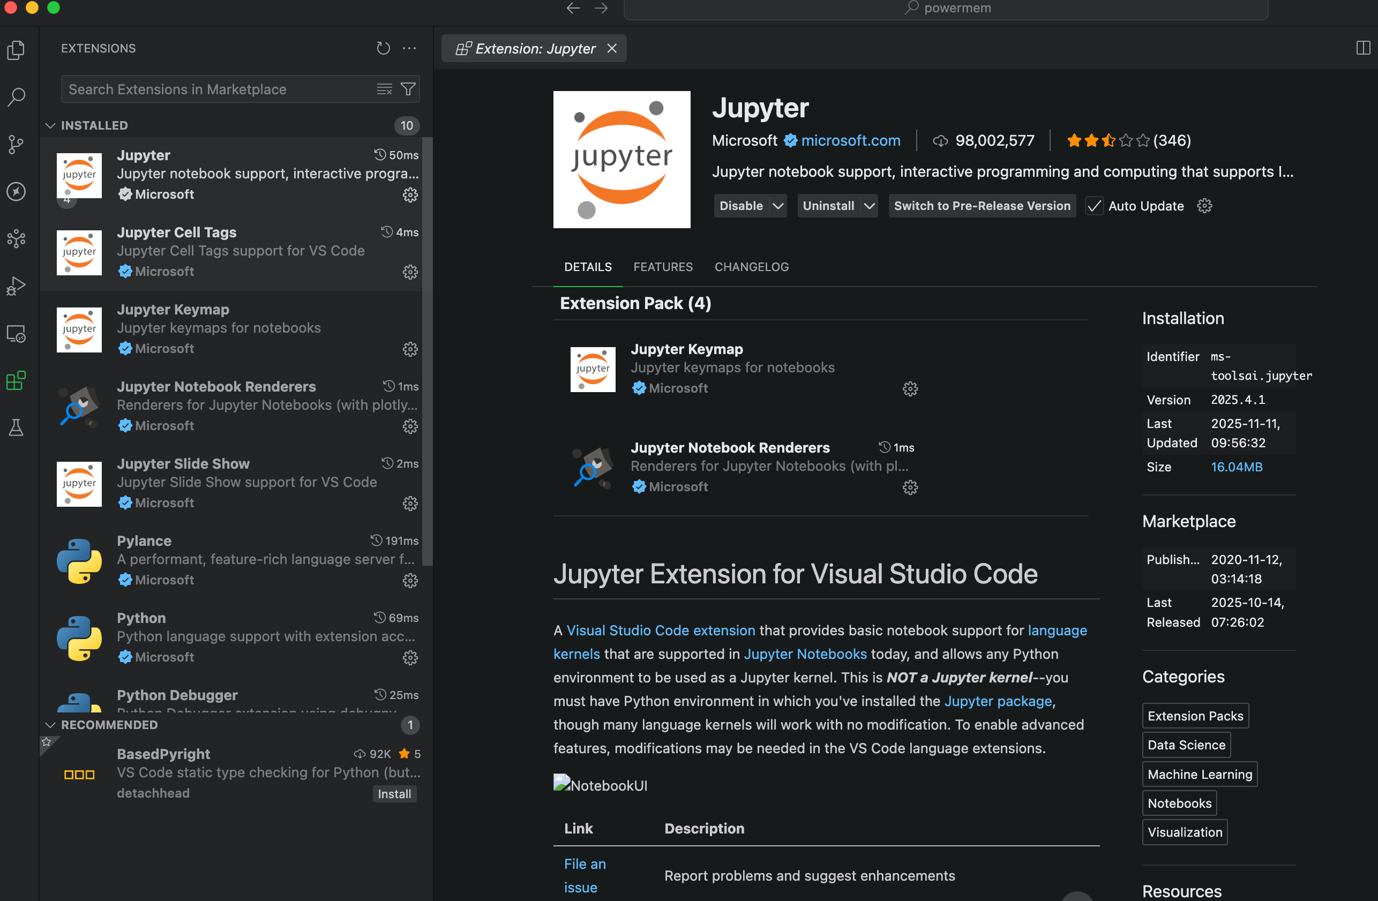Open the Explorer view in activity bar
Image resolution: width=1378 pixels, height=901 pixels.
click(x=16, y=50)
